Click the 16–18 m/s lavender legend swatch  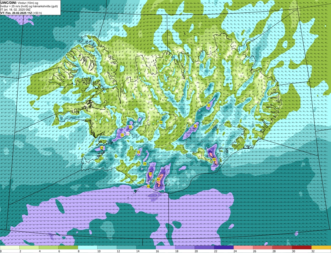(x=165, y=248)
